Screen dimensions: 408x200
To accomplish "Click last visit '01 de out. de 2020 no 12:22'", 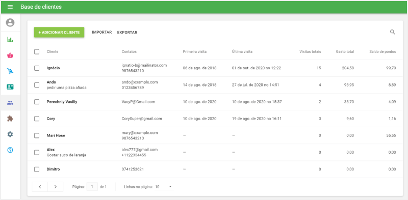I will point(257,68).
